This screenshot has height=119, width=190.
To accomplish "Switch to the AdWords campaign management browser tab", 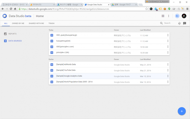I will pos(69,5).
